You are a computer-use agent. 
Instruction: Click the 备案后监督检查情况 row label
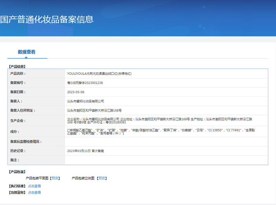click(x=26, y=141)
